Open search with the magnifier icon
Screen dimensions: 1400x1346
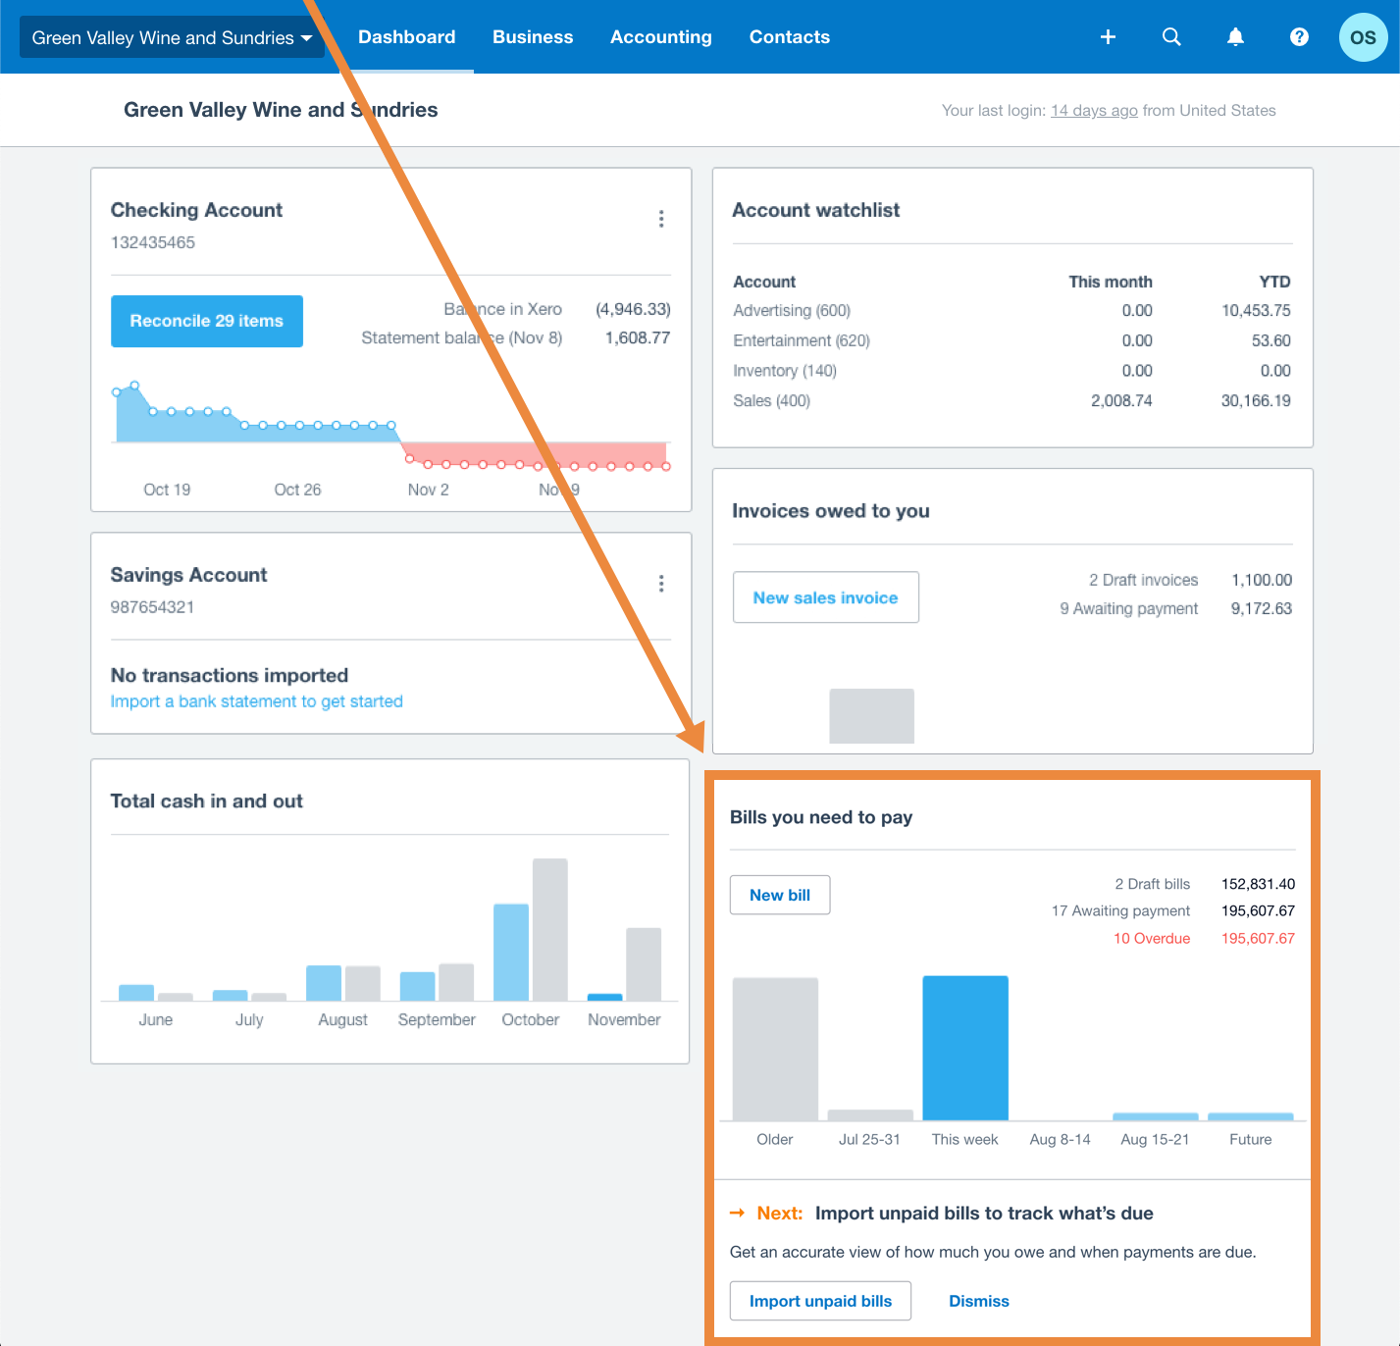[1171, 37]
